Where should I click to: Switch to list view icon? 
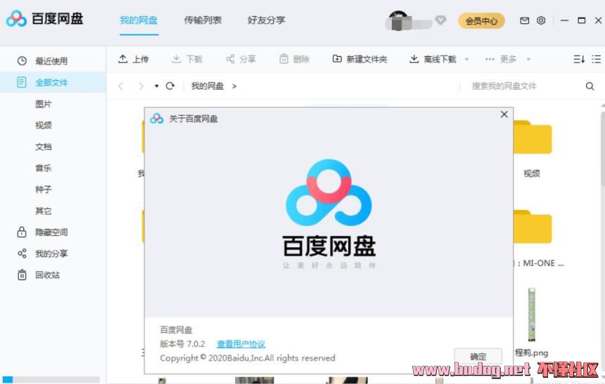pyautogui.click(x=596, y=59)
